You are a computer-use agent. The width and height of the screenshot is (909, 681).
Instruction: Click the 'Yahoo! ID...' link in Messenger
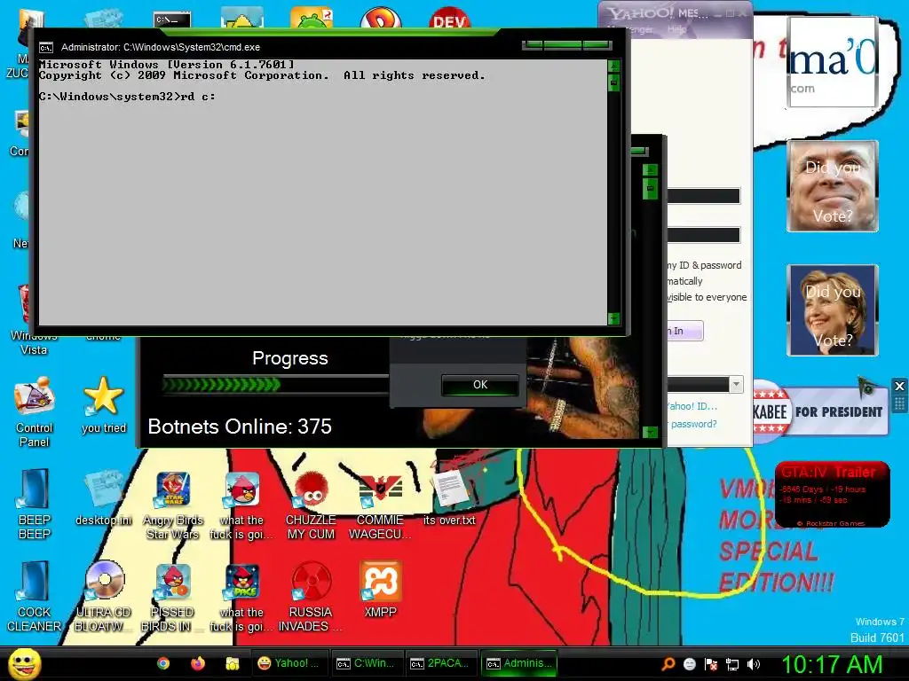click(692, 406)
